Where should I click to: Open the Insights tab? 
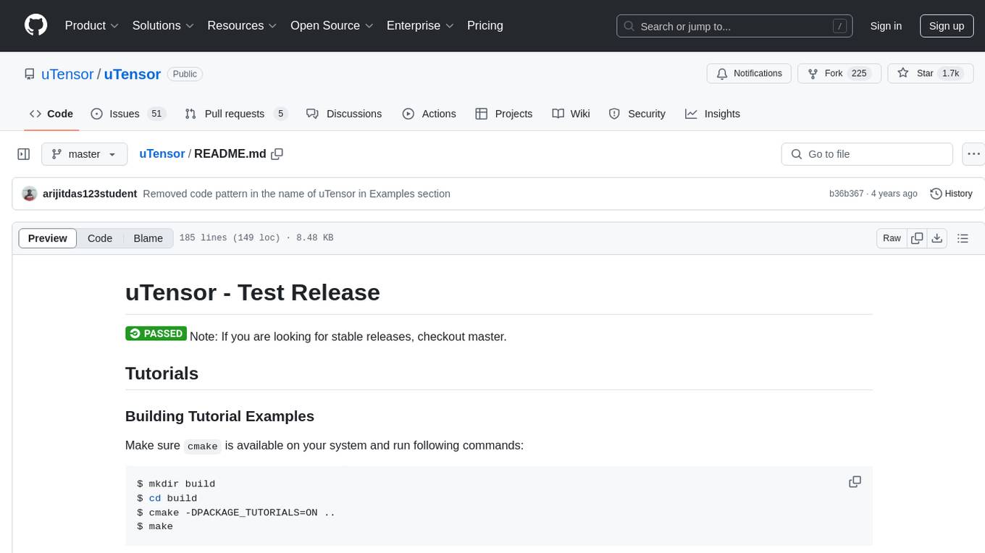pos(713,114)
